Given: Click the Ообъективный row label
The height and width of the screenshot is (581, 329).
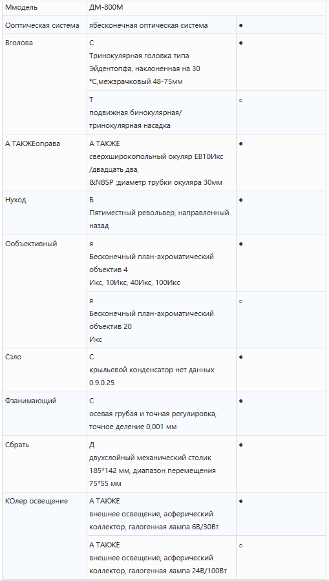Looking at the screenshot, I should [x=31, y=244].
